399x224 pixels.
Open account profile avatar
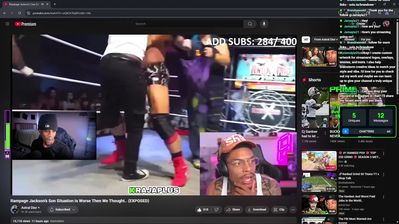coord(386,24)
